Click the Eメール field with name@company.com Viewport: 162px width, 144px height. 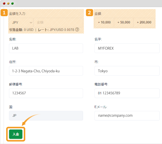[x=127, y=116]
